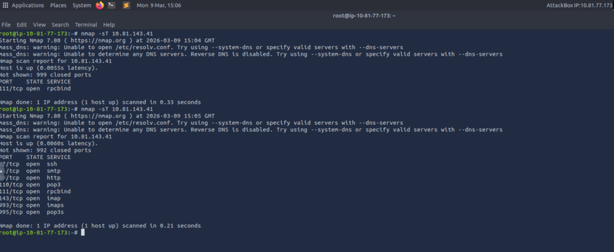Open the terminal Edit menu

tap(22, 24)
